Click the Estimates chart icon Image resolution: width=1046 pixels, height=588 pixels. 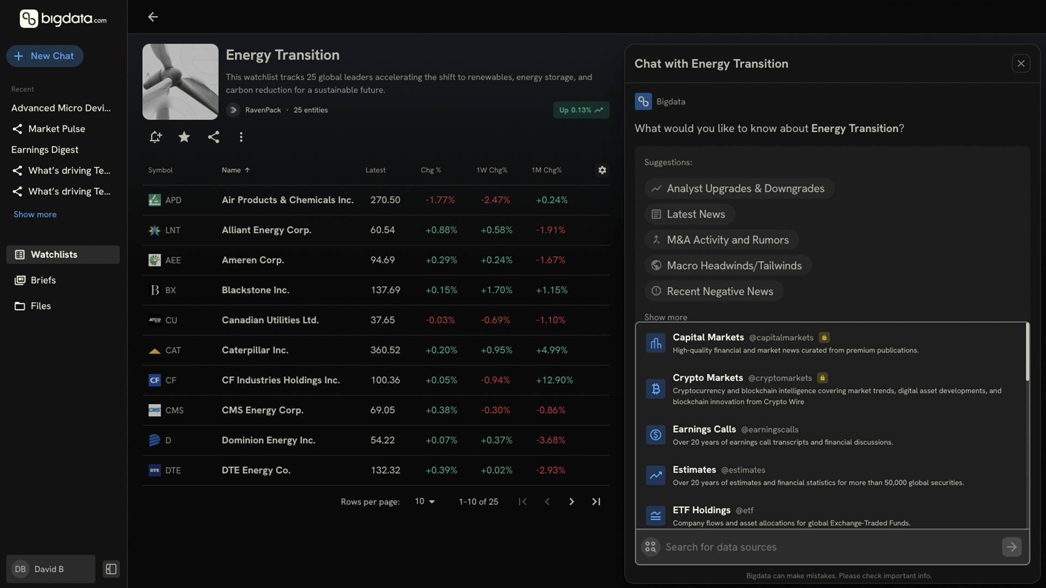pyautogui.click(x=655, y=475)
